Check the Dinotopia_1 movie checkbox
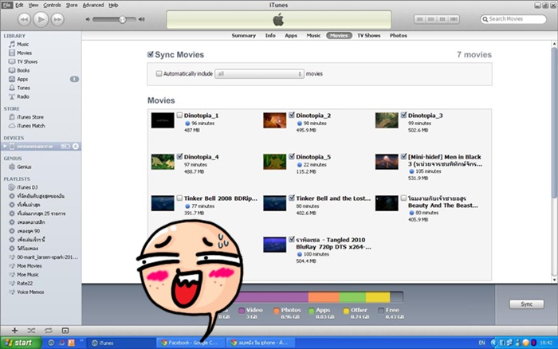This screenshot has height=349, width=558. point(179,116)
